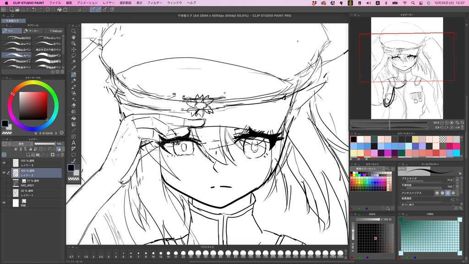Select the Balloon speech bubble tool
Screen dimensions: 469x264
click(74, 155)
